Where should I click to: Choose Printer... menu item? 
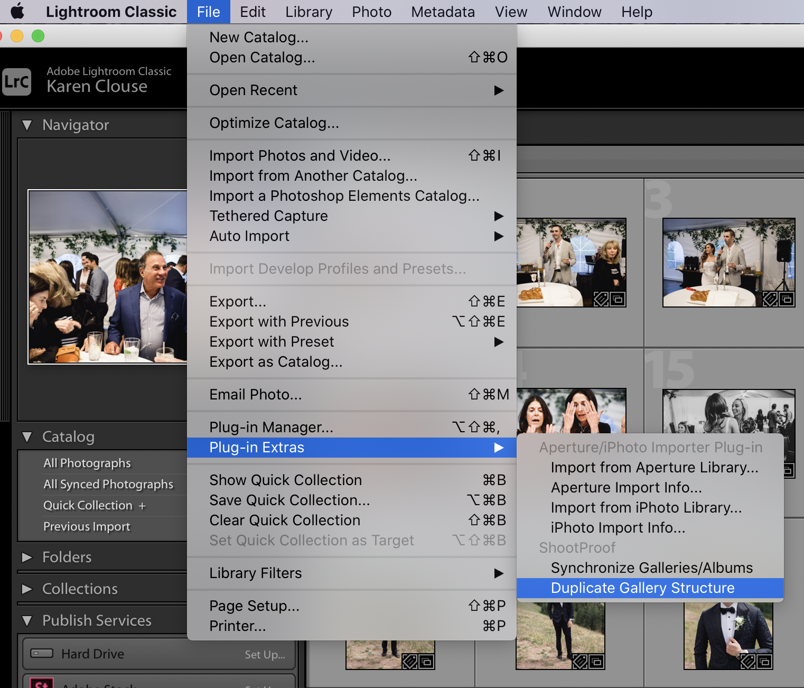(352, 626)
